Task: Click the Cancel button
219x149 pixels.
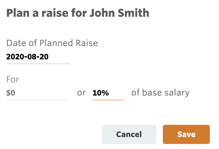Action: (129, 134)
